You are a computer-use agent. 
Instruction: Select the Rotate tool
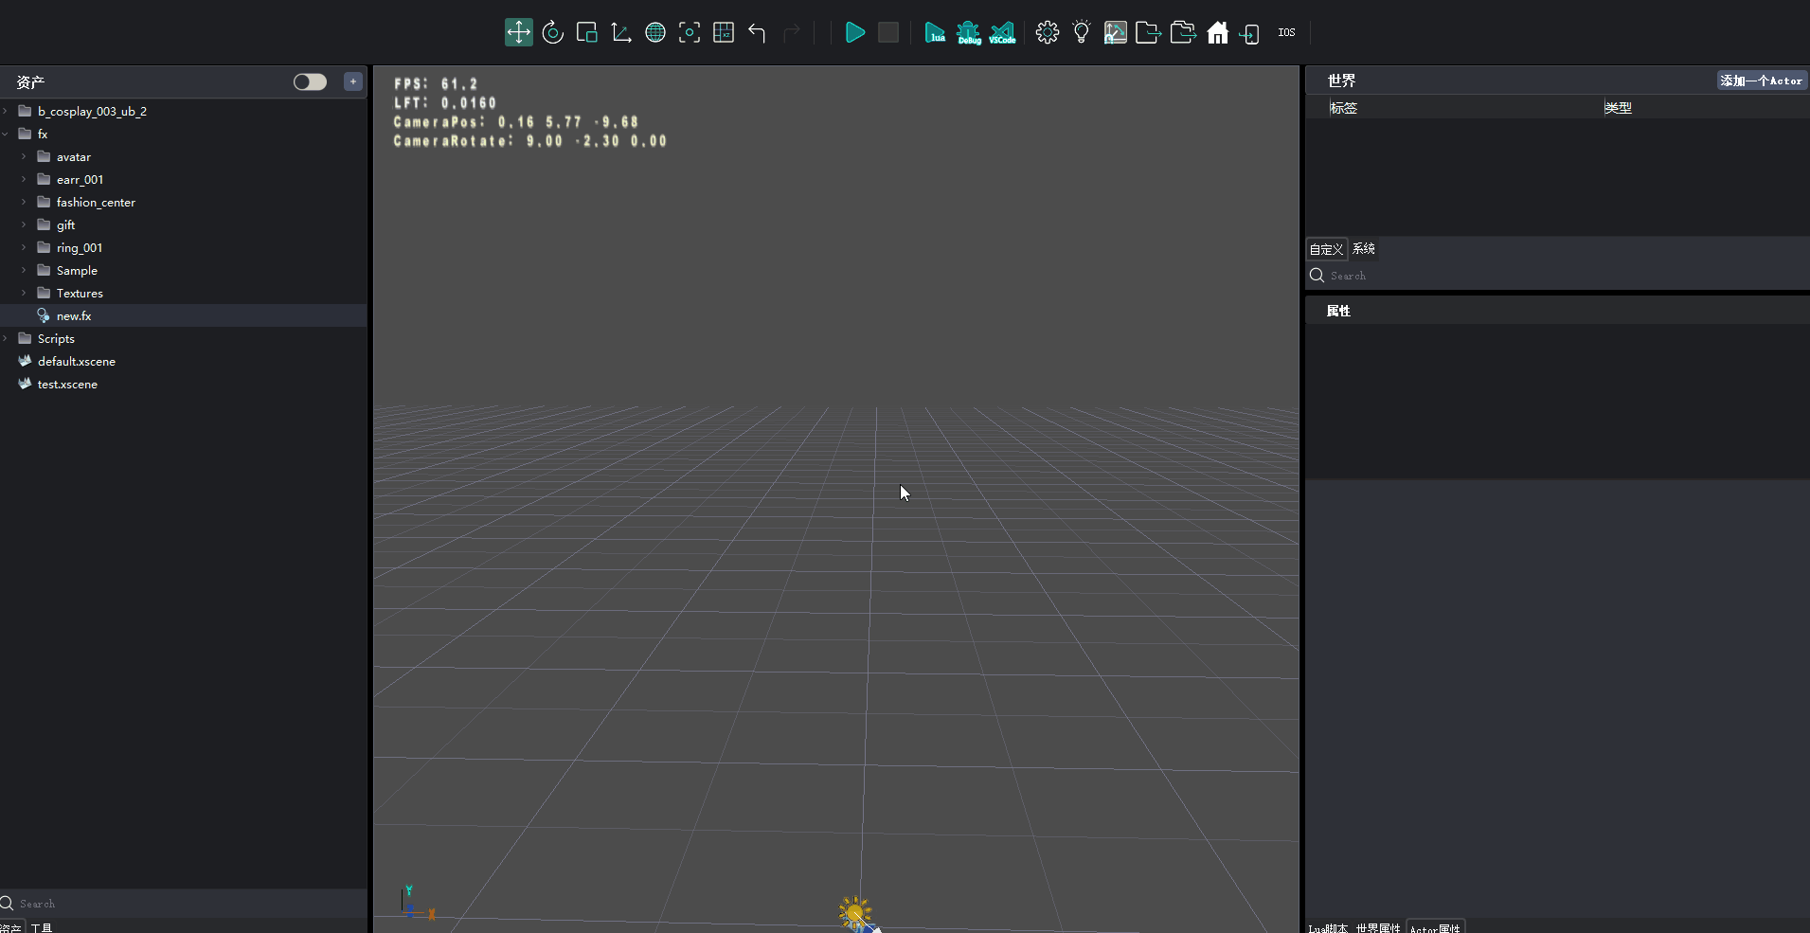click(x=553, y=32)
